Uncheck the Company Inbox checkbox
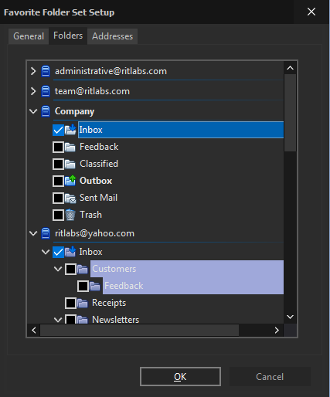 [58, 130]
